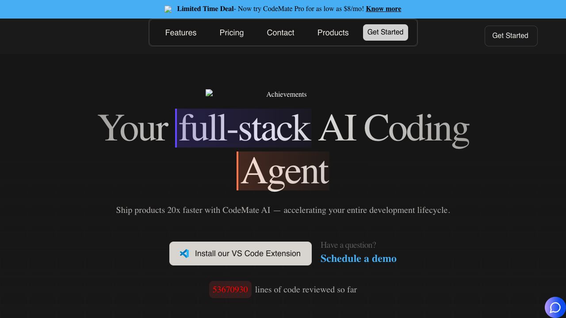Open the Features menu item
The image size is (566, 318).
click(180, 33)
